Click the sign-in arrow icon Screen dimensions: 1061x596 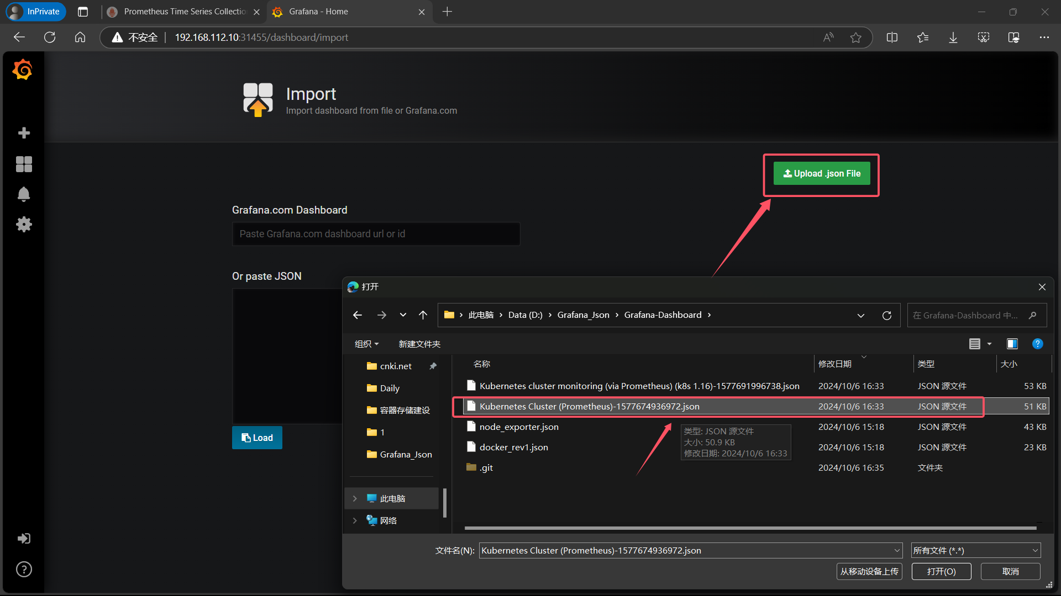[24, 539]
